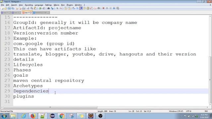Click the Close document toolbar icon

coord(17,8)
